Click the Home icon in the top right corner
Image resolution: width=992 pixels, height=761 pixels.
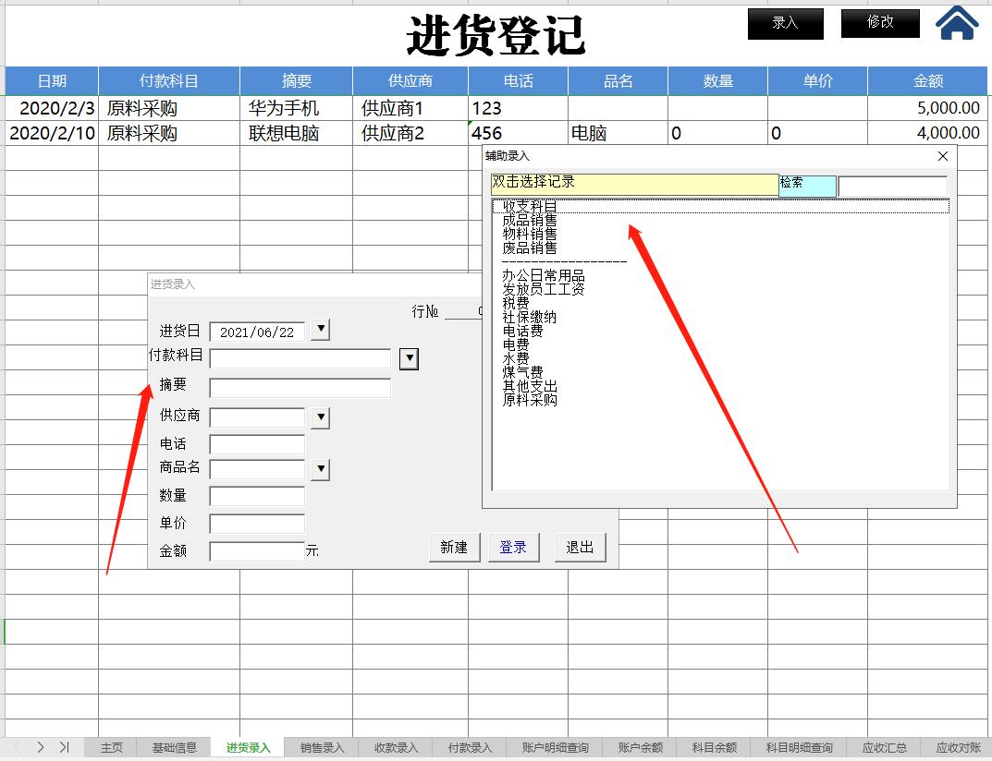(958, 23)
